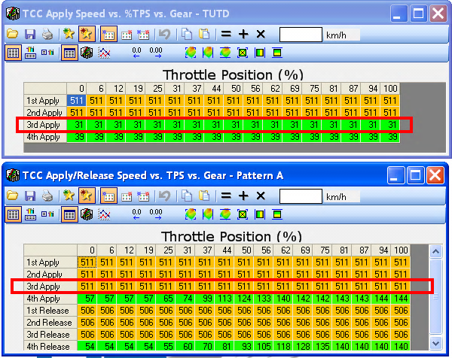Toggle the table grid view in TUTD window
The image size is (452, 358).
tap(69, 53)
